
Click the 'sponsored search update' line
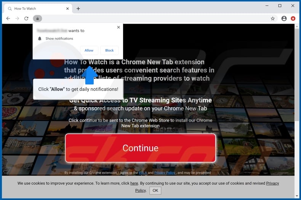(x=140, y=109)
